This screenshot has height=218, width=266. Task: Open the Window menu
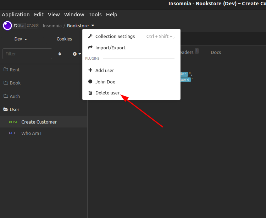point(74,15)
